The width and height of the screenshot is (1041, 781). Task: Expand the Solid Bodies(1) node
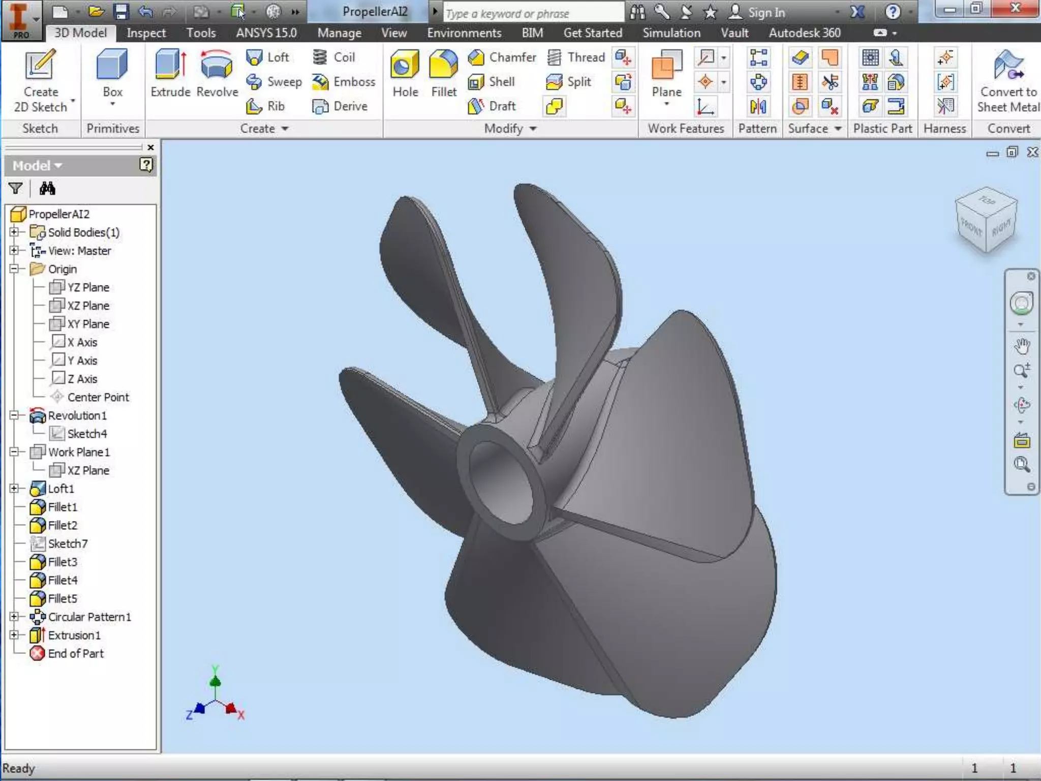click(x=14, y=232)
